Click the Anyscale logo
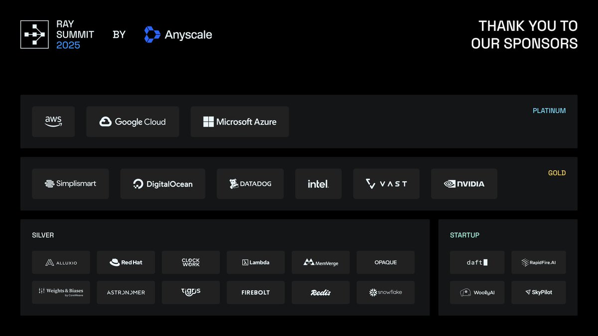The height and width of the screenshot is (336, 598). click(x=178, y=34)
